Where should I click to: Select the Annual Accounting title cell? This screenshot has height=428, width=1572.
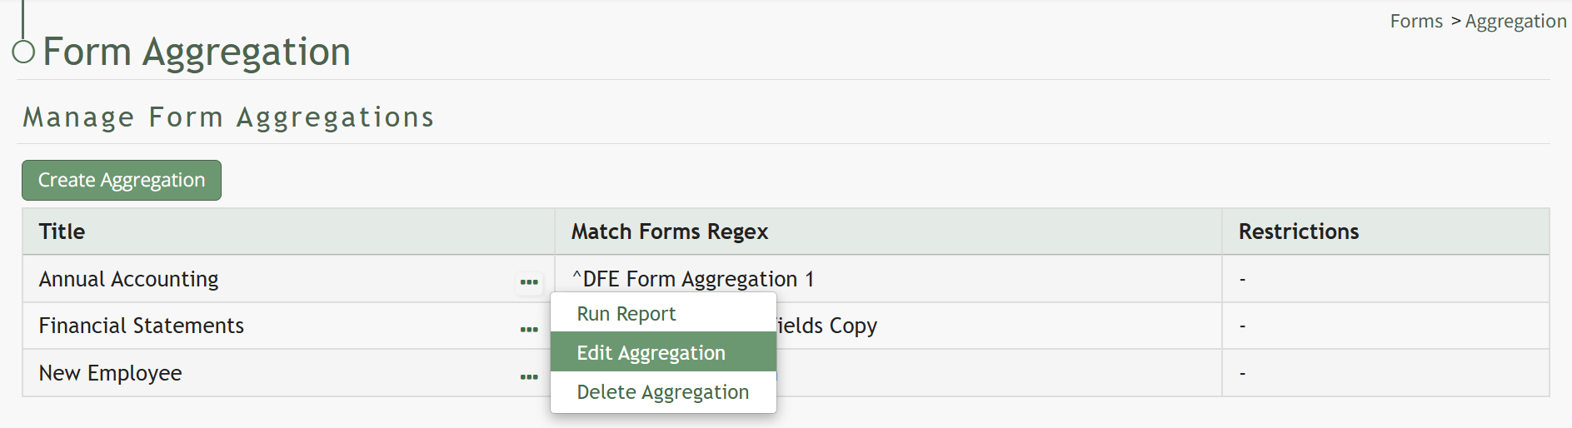point(129,279)
